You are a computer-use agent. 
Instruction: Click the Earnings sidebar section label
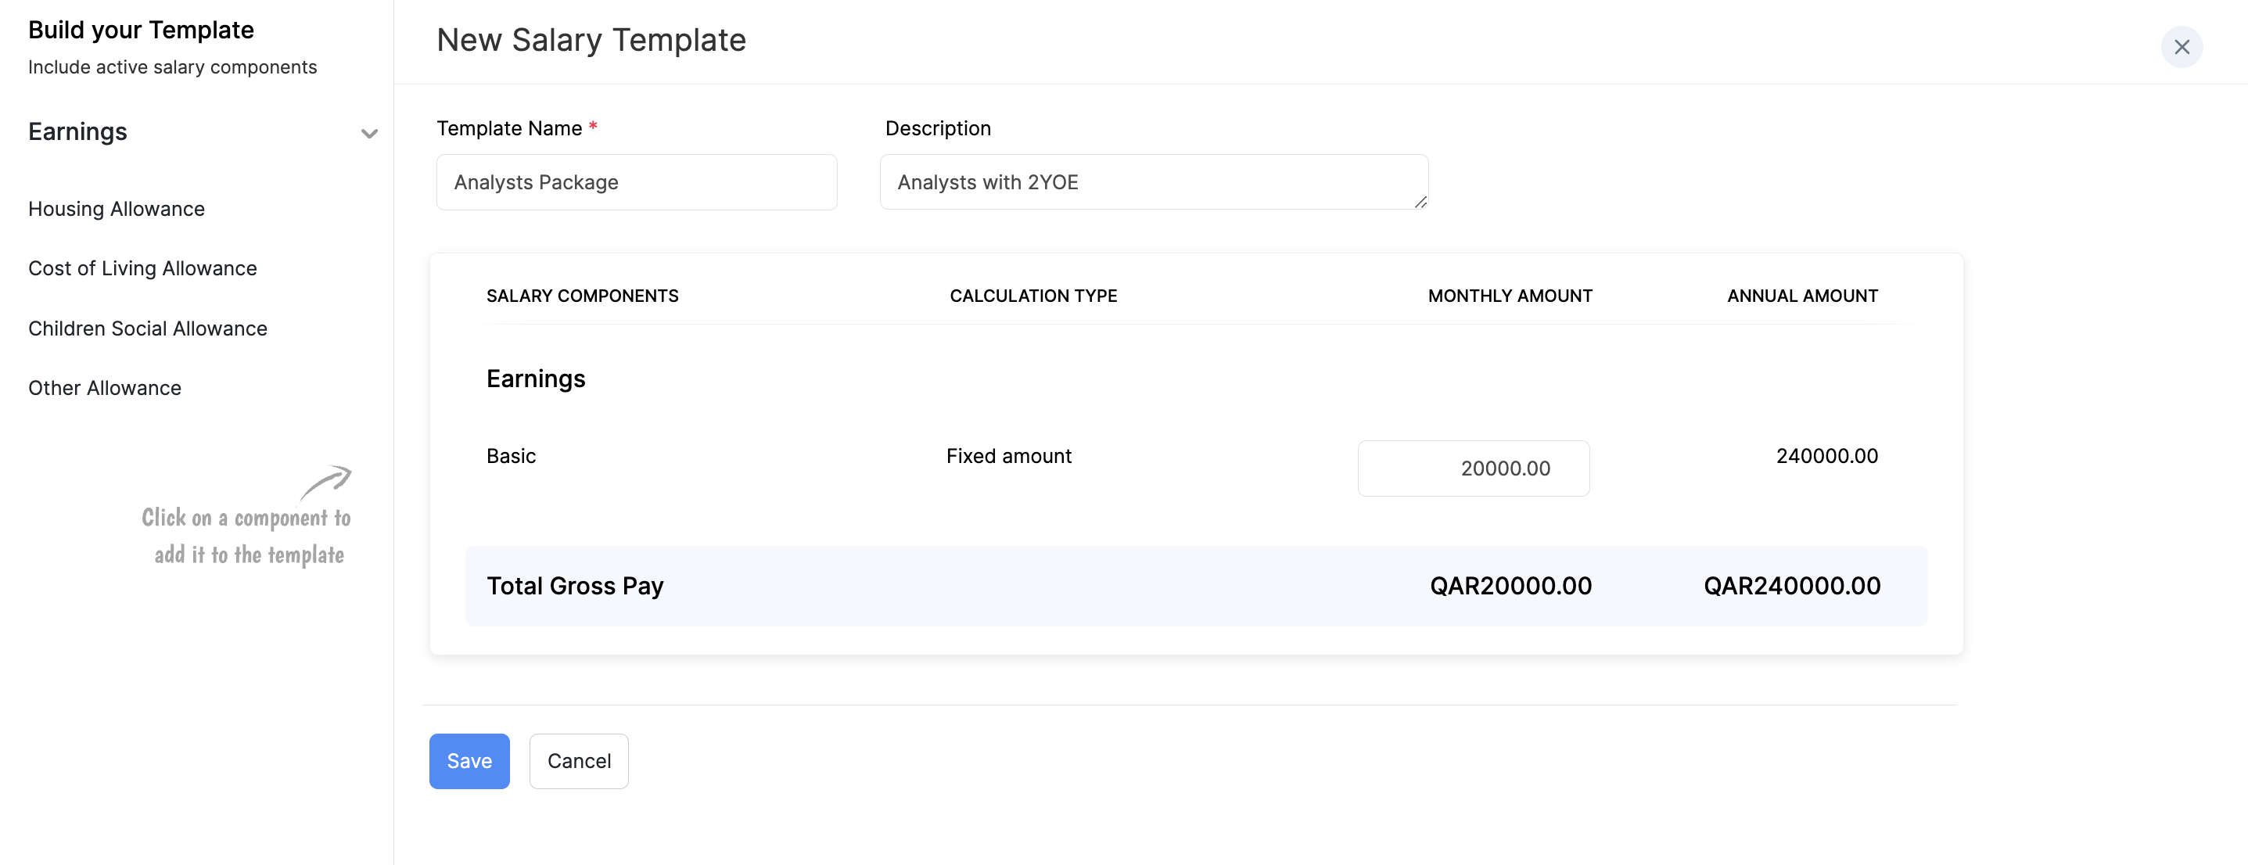click(77, 132)
